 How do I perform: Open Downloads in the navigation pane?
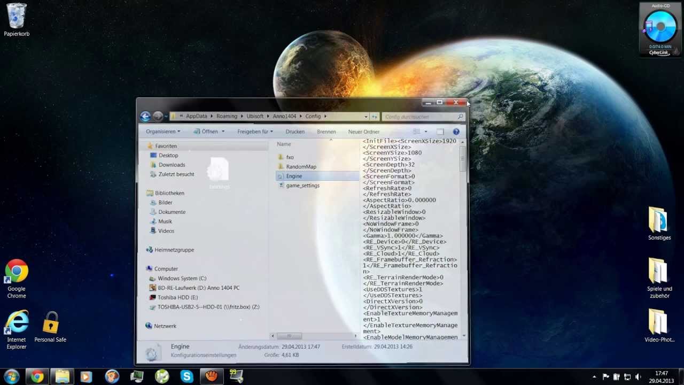tap(172, 165)
